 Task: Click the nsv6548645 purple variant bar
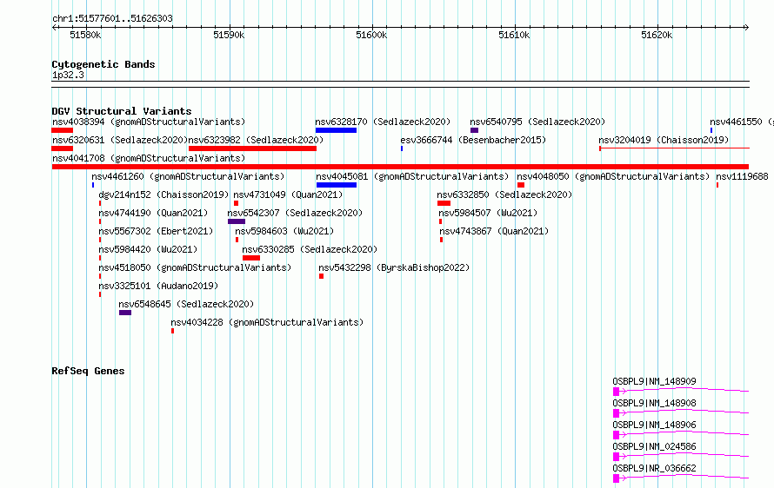click(125, 313)
